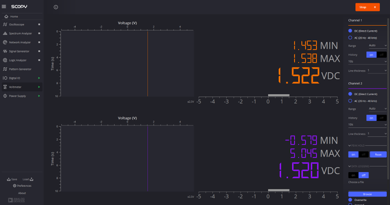Click the Home icon in sidebar
Viewport: 390px width, 205px height.
tap(6, 16)
